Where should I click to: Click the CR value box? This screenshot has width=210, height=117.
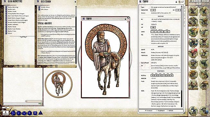pos(178,10)
